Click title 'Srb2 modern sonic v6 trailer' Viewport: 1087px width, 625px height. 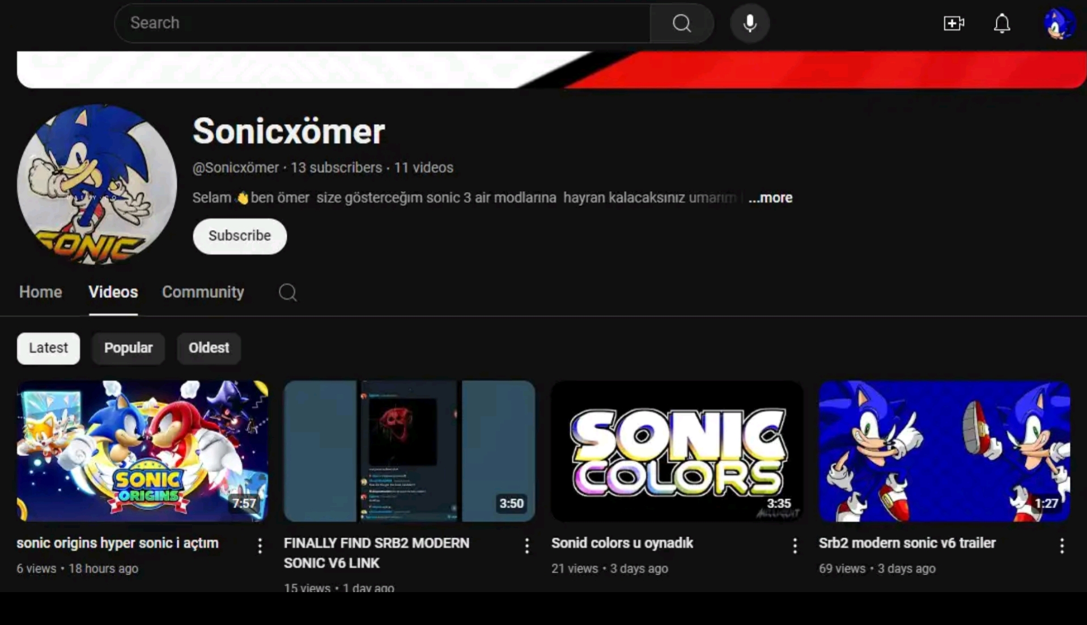[907, 543]
